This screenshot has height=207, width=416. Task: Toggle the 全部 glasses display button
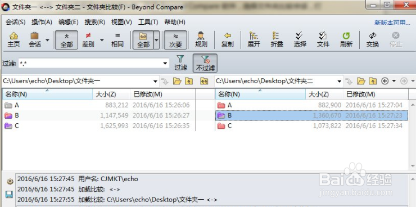click(x=143, y=40)
